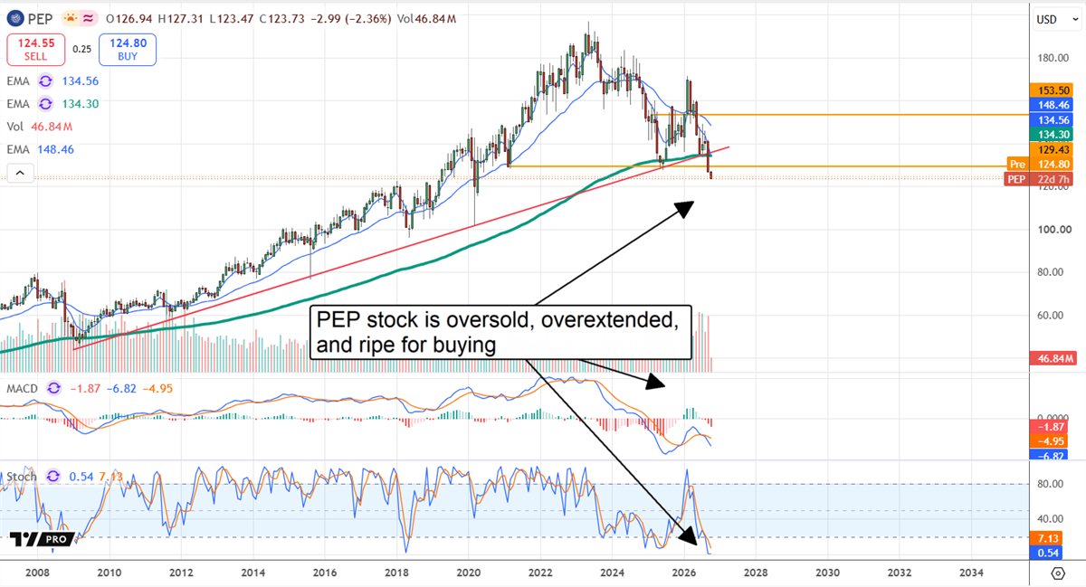Click the Pre 124.80 price axis label
Viewport: 1086px width, 587px height.
click(1040, 165)
